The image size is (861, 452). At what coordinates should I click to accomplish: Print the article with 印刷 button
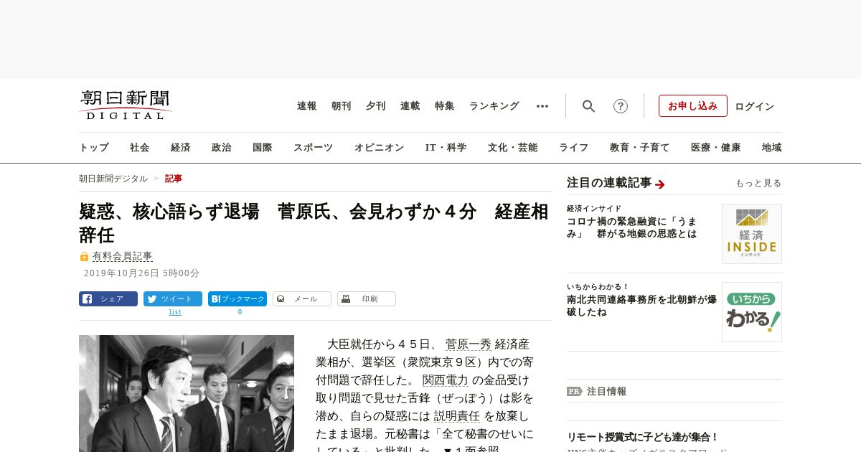click(367, 298)
